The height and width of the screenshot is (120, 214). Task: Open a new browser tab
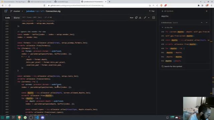pyautogui.click(x=109, y=2)
